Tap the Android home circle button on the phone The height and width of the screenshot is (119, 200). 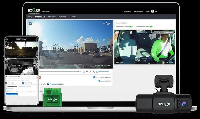pyautogui.click(x=22, y=104)
